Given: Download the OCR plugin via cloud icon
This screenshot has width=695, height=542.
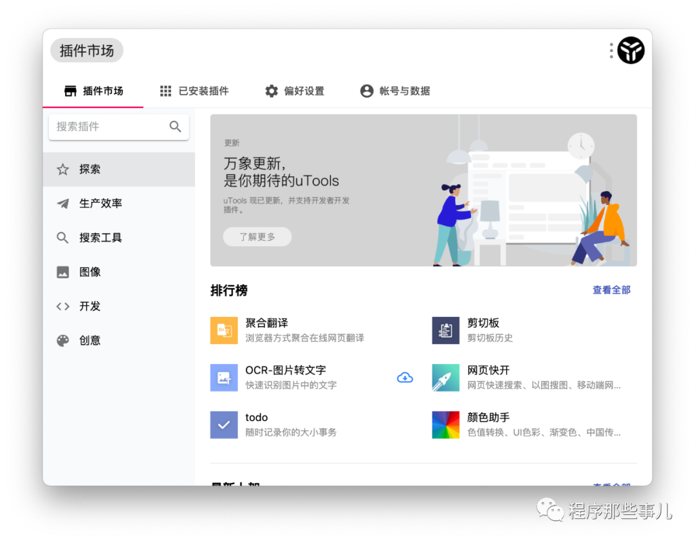Looking at the screenshot, I should click(x=405, y=377).
